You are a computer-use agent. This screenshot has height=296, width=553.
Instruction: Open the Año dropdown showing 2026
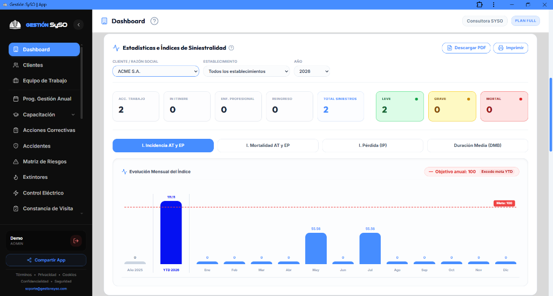312,71
